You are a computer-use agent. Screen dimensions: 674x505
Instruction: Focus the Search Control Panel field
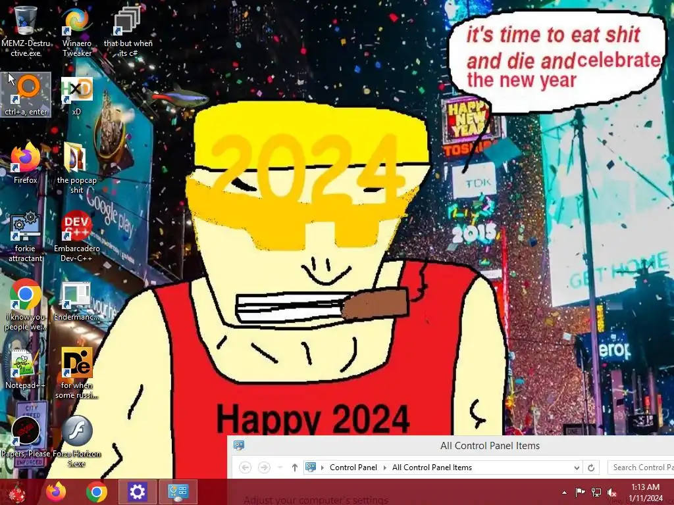641,468
